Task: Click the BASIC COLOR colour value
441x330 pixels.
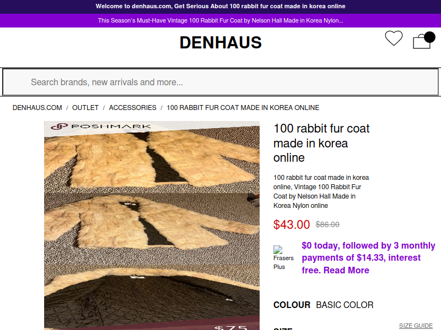Action: coord(345,305)
